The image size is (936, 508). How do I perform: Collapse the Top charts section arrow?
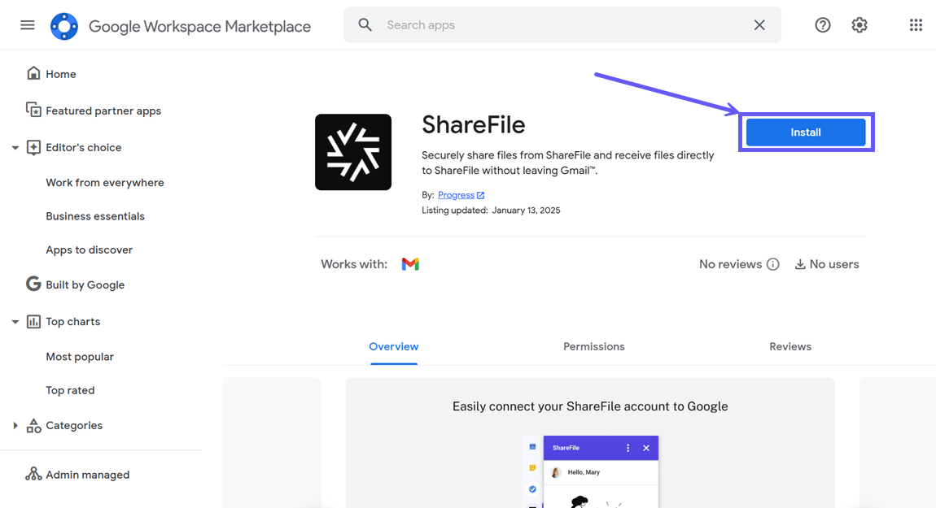[x=15, y=322]
